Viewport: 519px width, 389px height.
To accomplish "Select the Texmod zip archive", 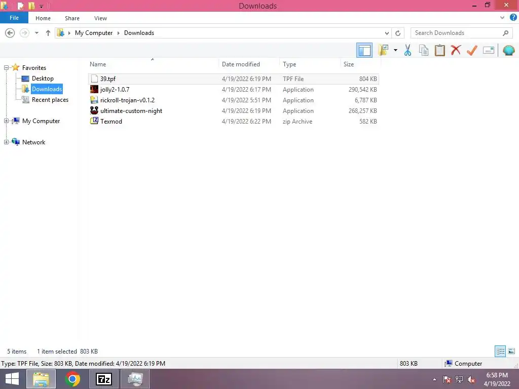I will click(233, 121).
